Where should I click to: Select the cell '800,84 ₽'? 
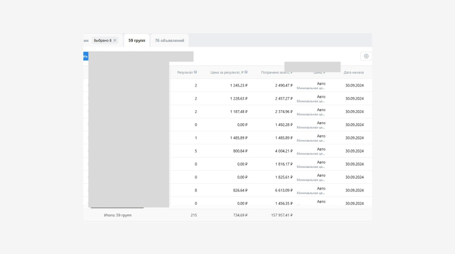240,151
